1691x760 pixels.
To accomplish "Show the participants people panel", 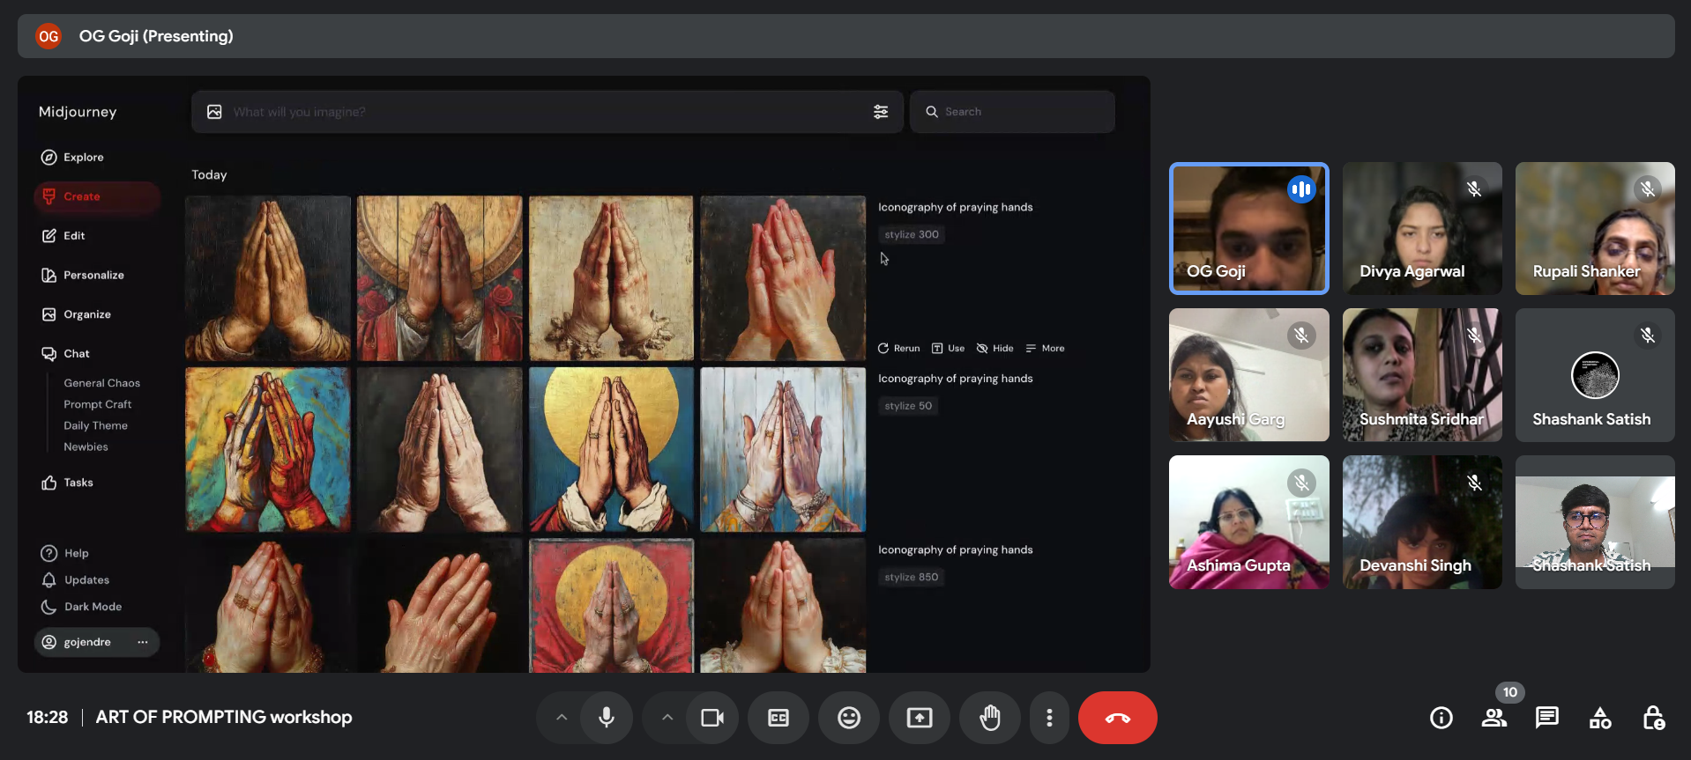I will [1494, 718].
